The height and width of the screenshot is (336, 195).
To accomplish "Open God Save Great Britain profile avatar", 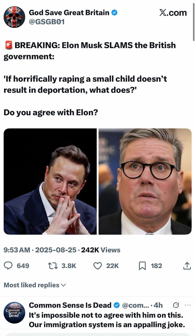I will pos(15,17).
